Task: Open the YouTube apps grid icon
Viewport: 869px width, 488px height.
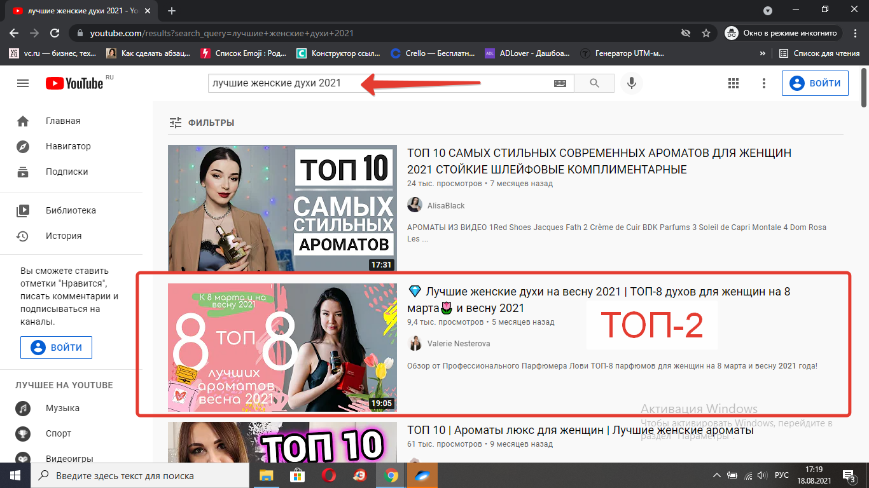Action: 733,83
